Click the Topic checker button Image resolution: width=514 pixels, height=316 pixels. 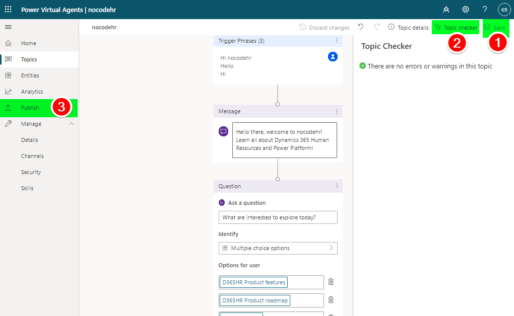456,28
